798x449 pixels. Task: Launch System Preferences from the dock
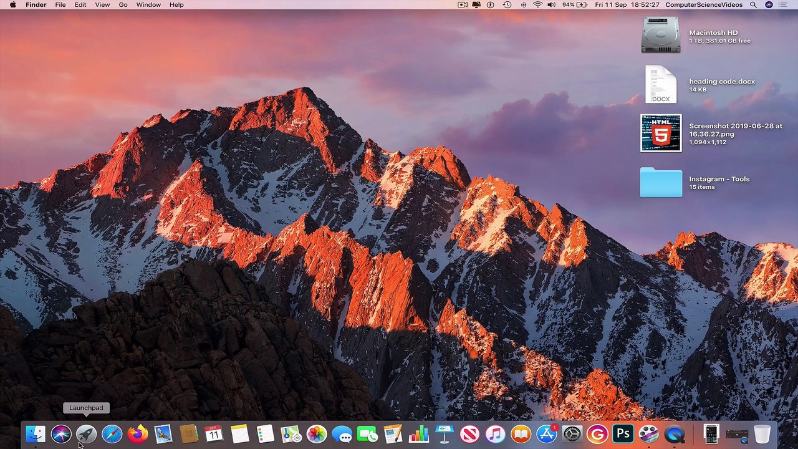(572, 434)
